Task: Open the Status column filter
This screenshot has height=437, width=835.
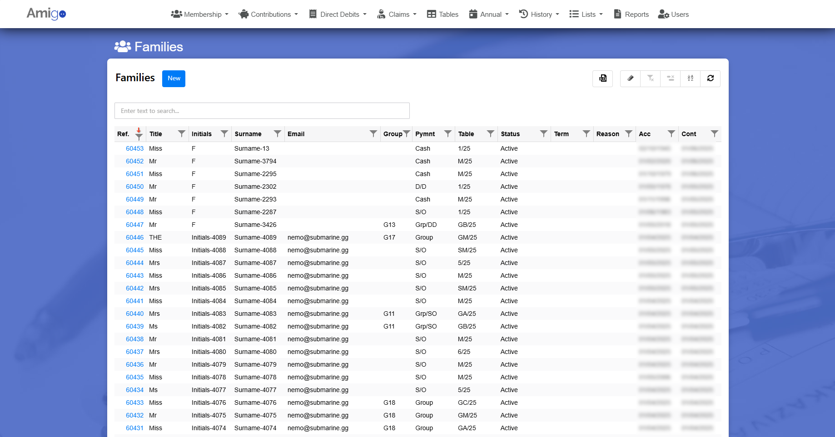Action: coord(543,134)
